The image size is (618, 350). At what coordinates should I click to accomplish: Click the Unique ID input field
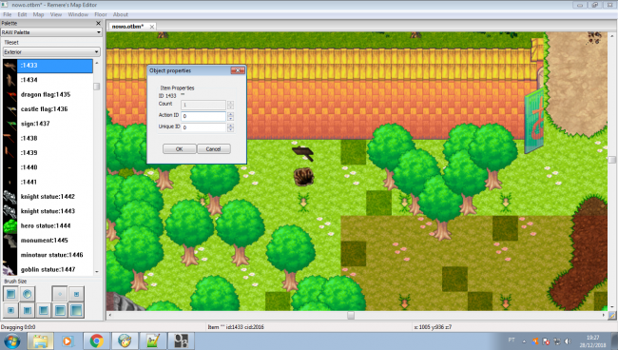click(203, 127)
